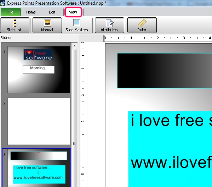Screen dimensions: 212x187
Task: Click the cyan text box on the slide canvas
Action: (170, 149)
